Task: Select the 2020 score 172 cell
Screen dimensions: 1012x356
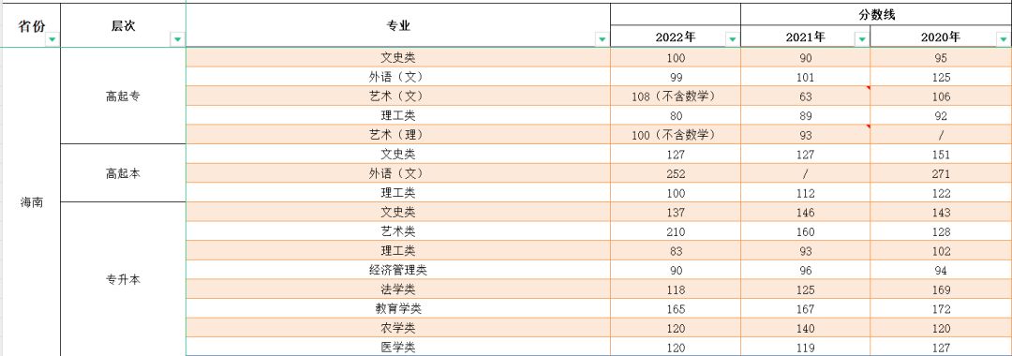Action: [x=941, y=309]
